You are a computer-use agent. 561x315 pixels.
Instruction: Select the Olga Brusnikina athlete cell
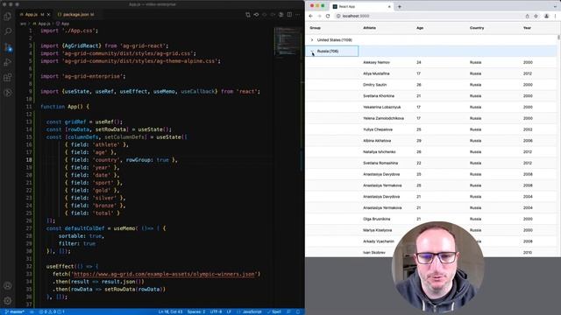tap(376, 219)
